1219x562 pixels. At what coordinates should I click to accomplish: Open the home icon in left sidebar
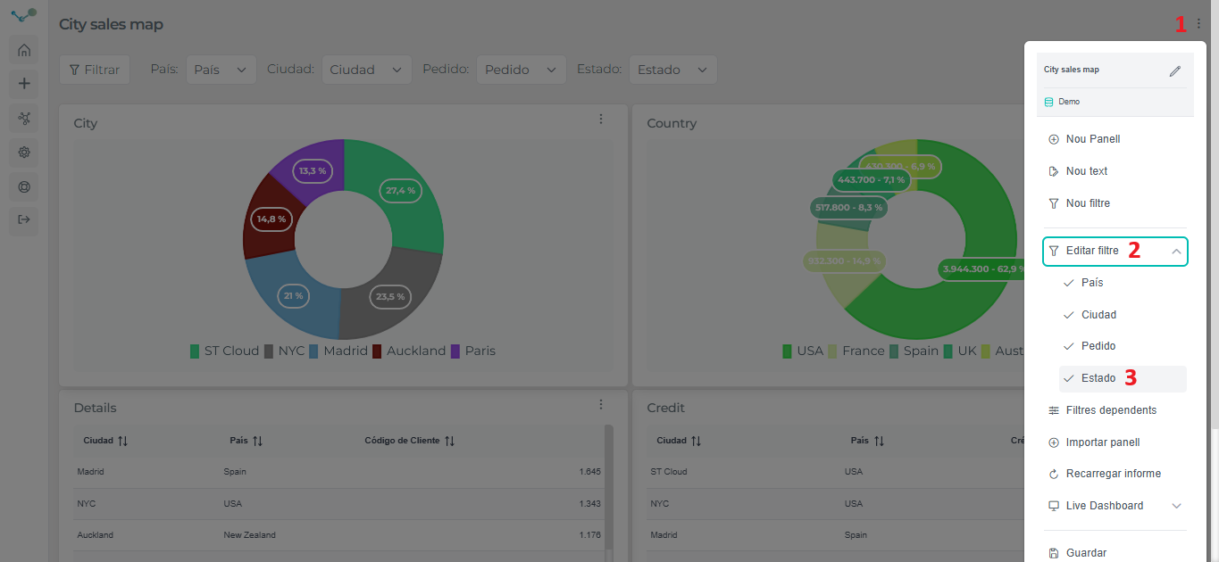click(x=24, y=50)
